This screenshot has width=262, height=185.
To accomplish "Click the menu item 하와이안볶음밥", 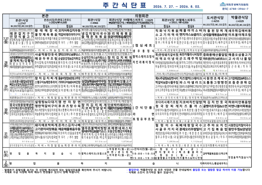I will (240, 102).
